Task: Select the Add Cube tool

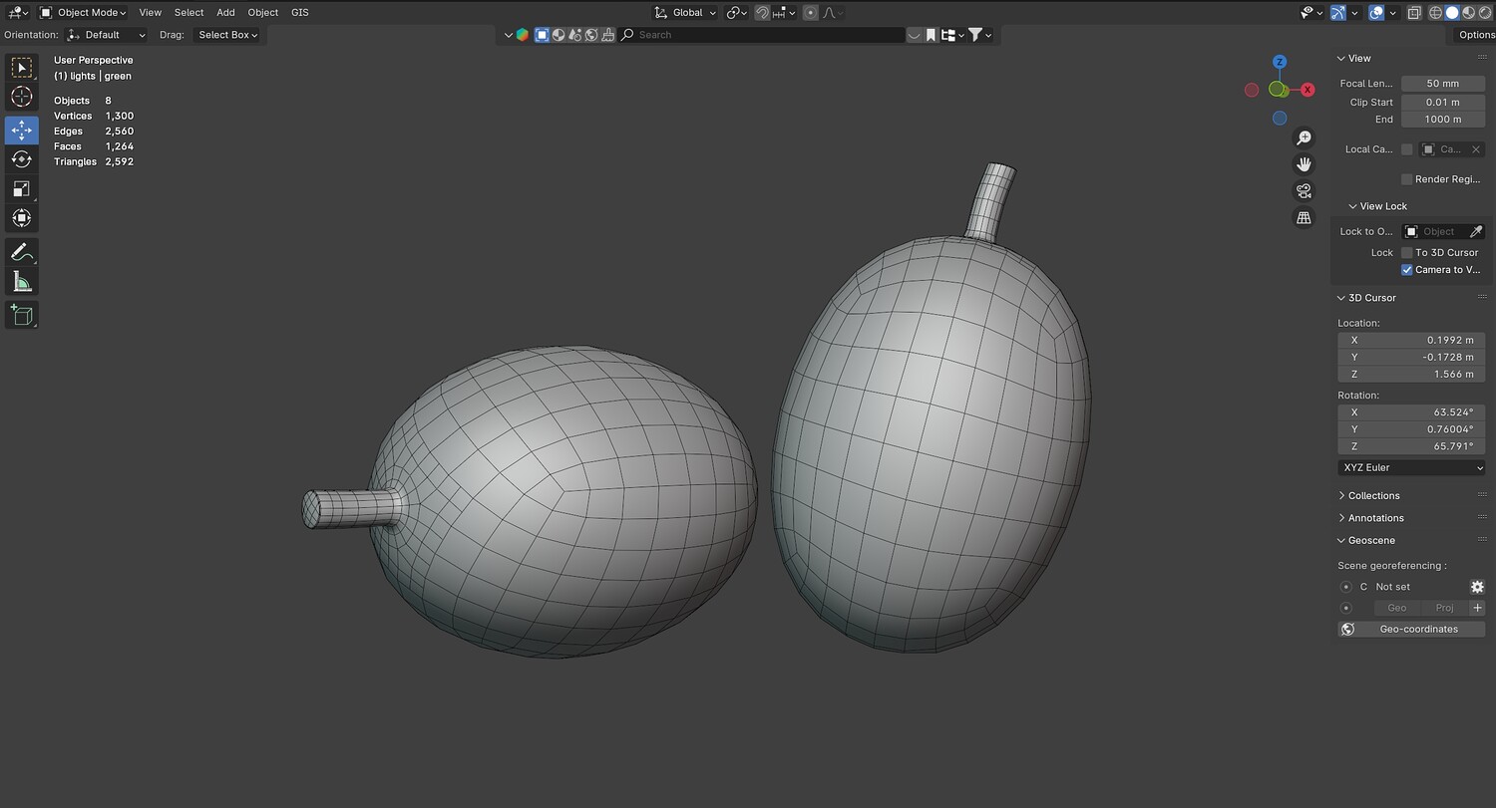Action: pyautogui.click(x=21, y=315)
